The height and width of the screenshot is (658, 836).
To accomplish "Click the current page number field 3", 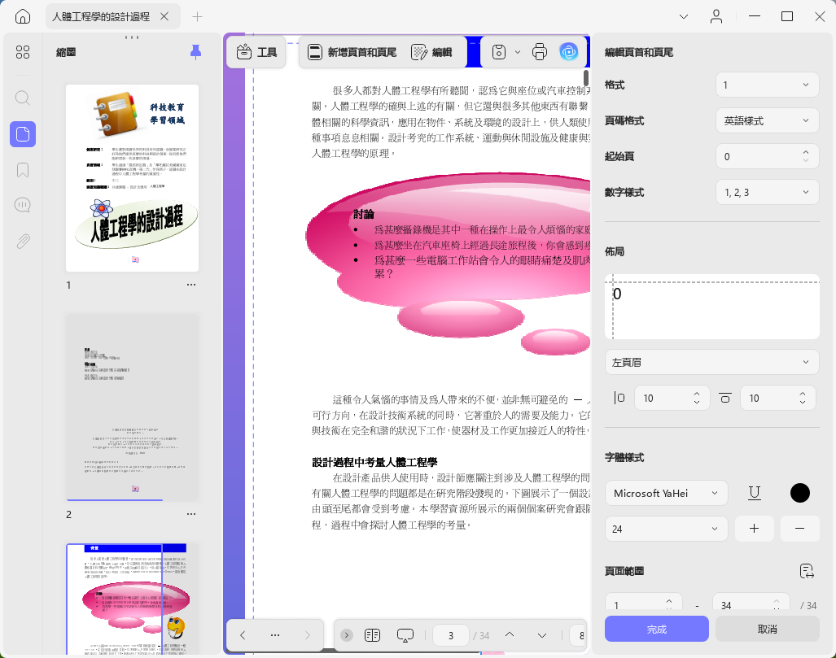I will coord(451,635).
